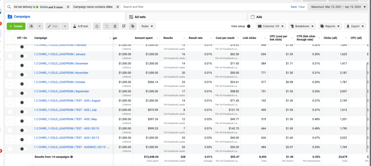Toggle on the October campaign switch
This screenshot has height=166, width=371.
click(24, 84)
